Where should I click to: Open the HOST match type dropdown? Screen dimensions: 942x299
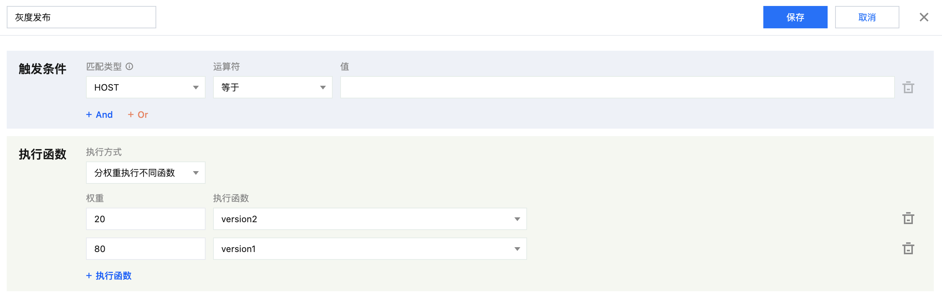coord(145,88)
